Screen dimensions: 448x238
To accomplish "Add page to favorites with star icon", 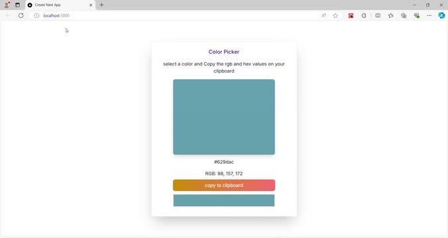I will (335, 16).
